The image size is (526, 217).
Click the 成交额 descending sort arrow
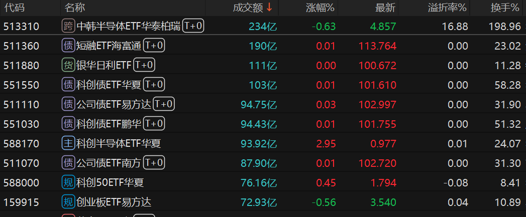269,8
